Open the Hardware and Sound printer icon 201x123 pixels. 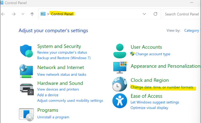click(27, 89)
